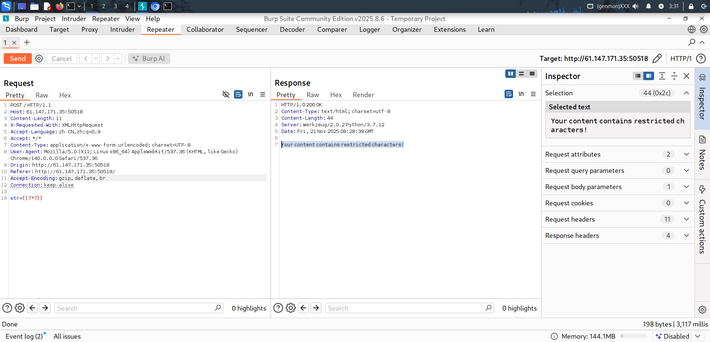
Task: Select side-by-side layout view icon
Action: click(510, 74)
